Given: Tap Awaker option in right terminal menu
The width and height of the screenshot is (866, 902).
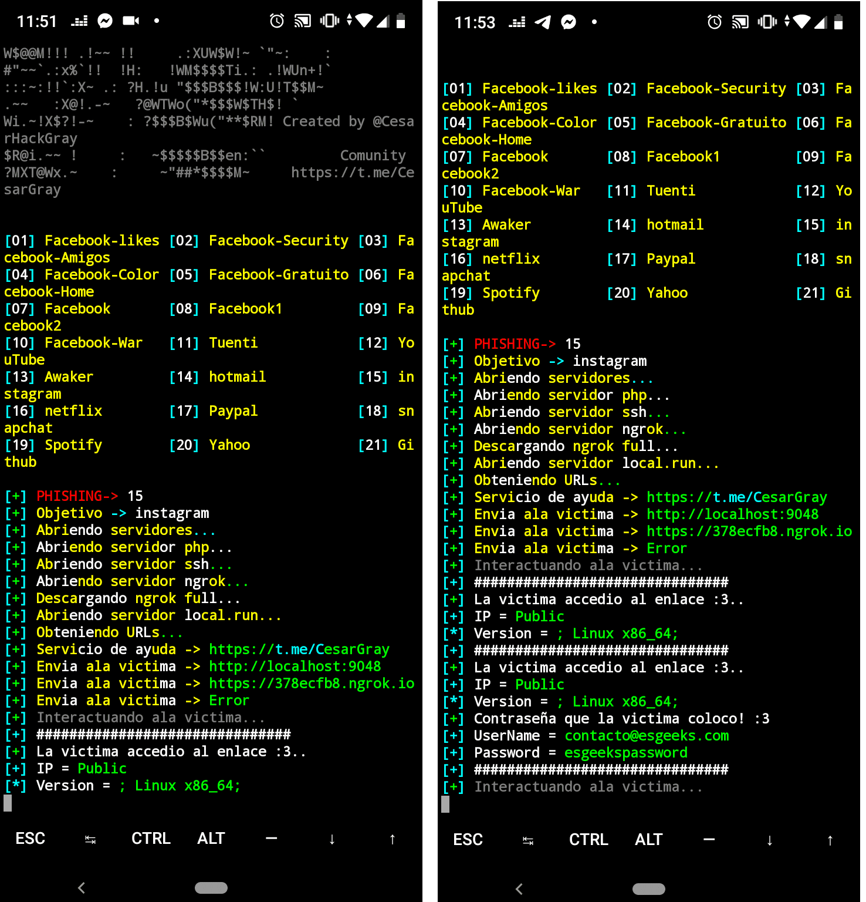Looking at the screenshot, I should point(507,225).
